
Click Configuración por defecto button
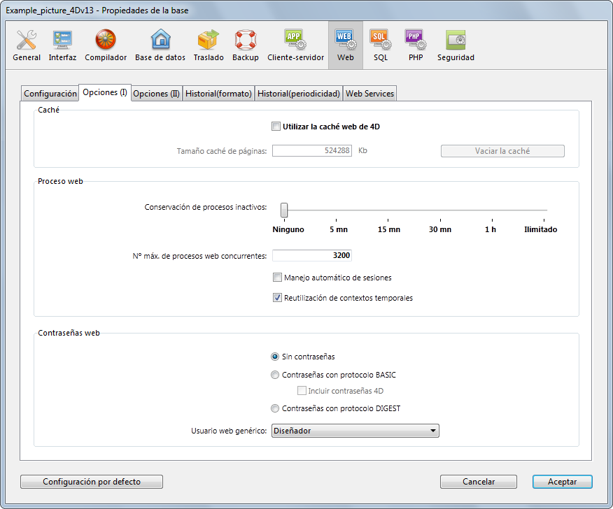point(92,482)
